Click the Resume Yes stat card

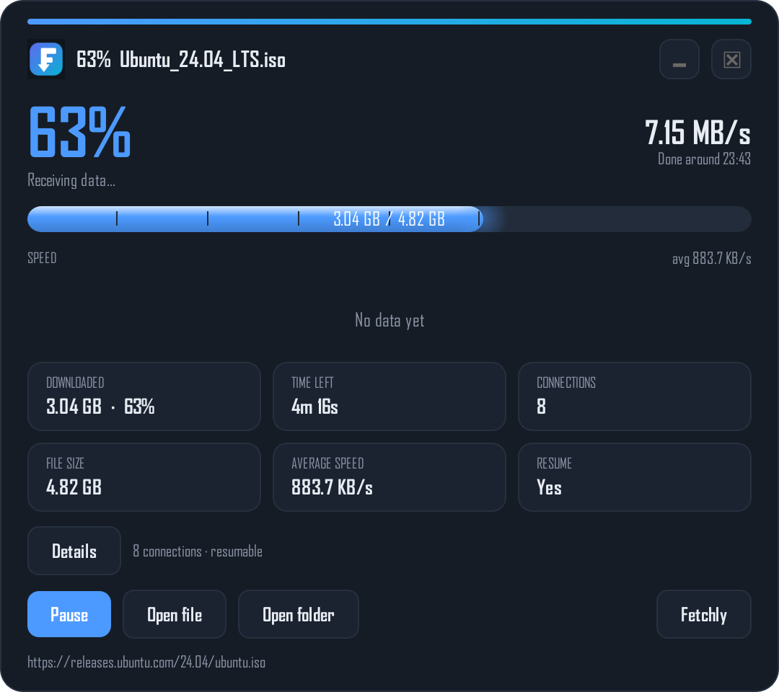(x=635, y=477)
